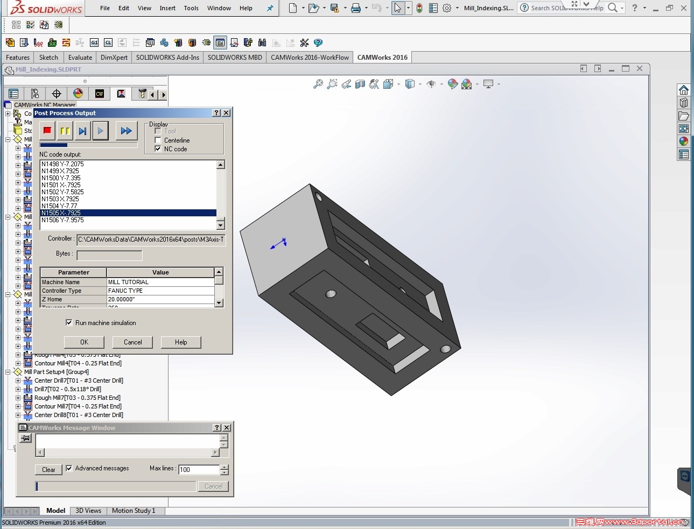Open the DisplayManager color ball tab
This screenshot has width=694, height=529.
pyautogui.click(x=78, y=94)
